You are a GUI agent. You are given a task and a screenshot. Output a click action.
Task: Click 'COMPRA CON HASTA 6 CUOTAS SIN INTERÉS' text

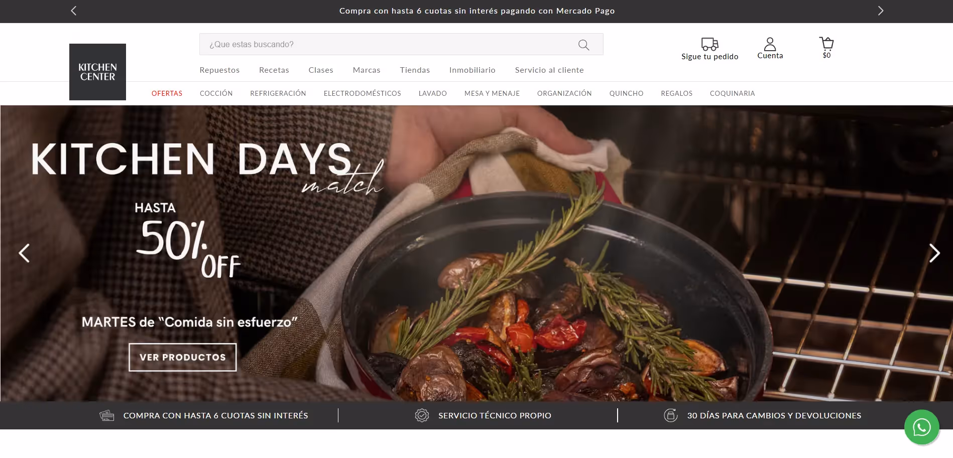point(215,415)
